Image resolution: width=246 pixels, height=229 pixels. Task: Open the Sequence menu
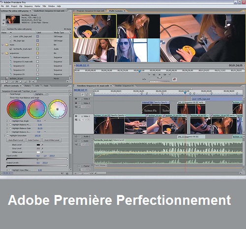[x=29, y=6]
